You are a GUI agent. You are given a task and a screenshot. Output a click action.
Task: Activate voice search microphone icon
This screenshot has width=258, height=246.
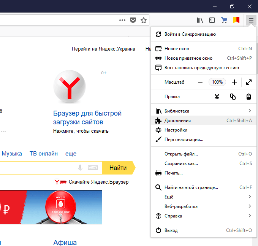pos(80,168)
